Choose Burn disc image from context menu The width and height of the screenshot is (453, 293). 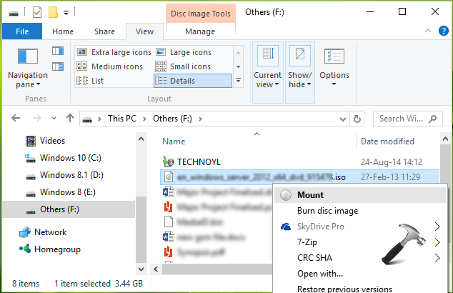(x=360, y=211)
